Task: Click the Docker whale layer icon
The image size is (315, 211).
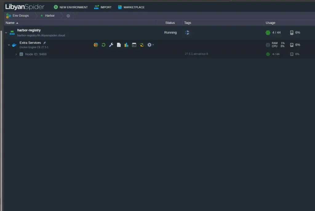Action: 14,45
